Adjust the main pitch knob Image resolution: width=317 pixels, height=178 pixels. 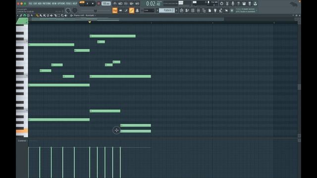point(75,10)
